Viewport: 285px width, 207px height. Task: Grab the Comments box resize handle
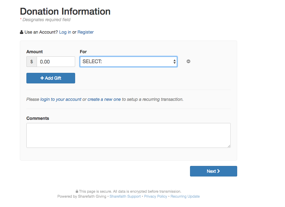pyautogui.click(x=229, y=146)
